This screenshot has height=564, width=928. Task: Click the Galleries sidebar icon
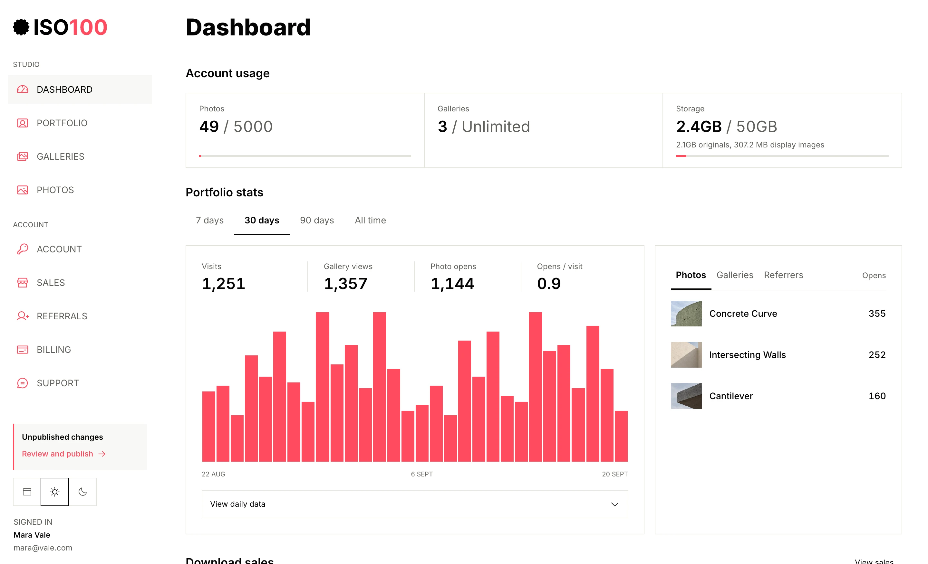[x=23, y=156]
